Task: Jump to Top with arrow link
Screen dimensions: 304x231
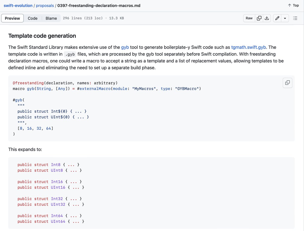Action: click(293, 5)
